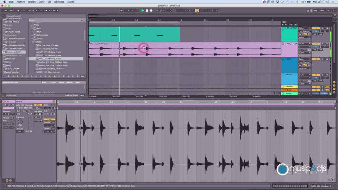Image resolution: width=338 pixels, height=190 pixels.
Task: Expand the KICK folder in browser
Action: coord(32,32)
